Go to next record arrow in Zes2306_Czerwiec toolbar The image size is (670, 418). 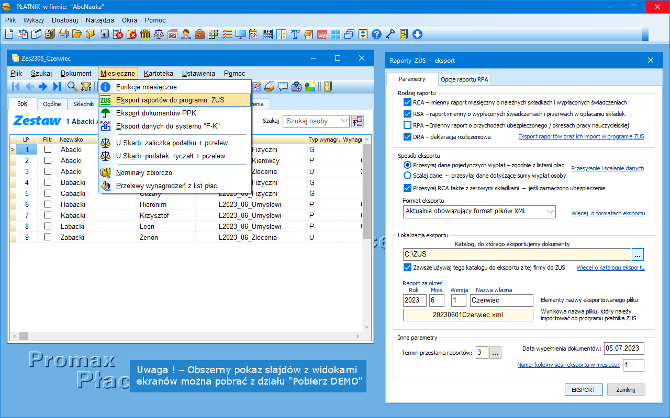[43, 87]
